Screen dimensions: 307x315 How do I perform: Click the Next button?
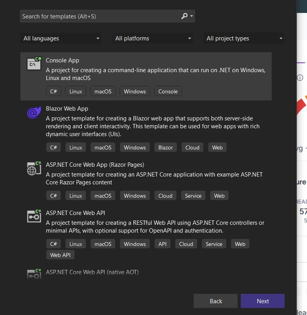click(x=263, y=301)
